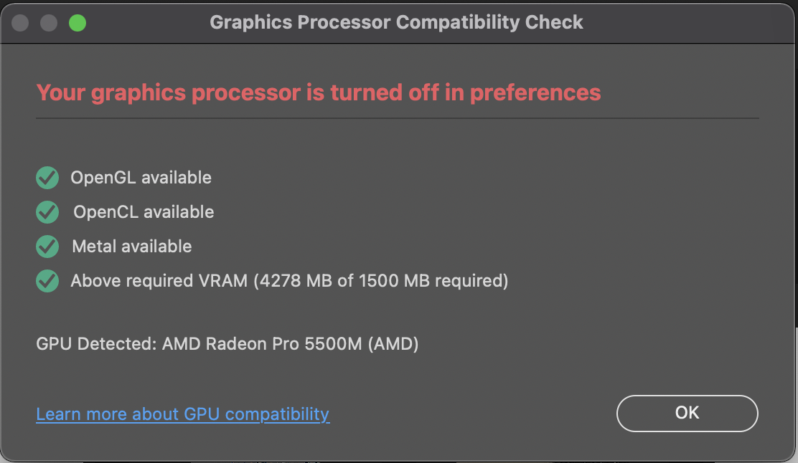This screenshot has height=463, width=798.
Task: Click the checkmark next to Above required VRAM
Action: [47, 280]
